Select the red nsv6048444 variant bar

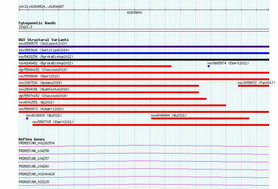[200, 118]
